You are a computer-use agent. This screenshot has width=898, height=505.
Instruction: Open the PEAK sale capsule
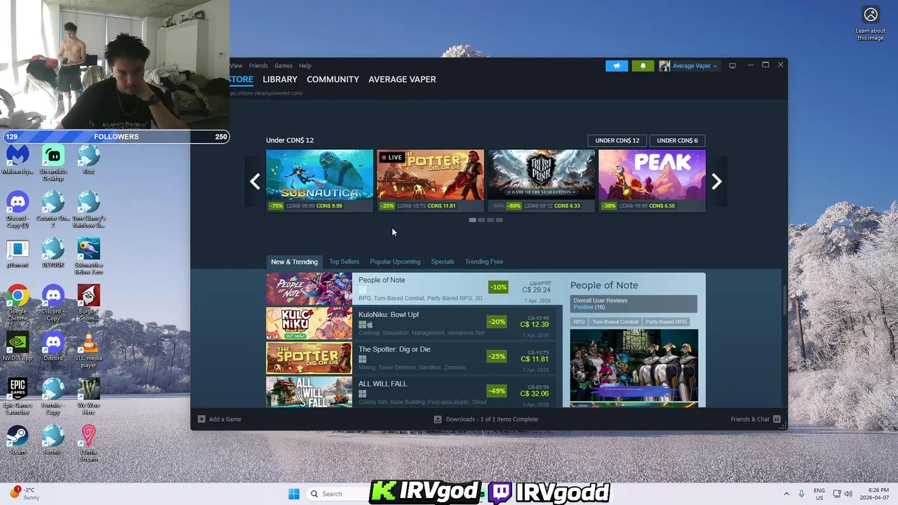[x=652, y=180]
